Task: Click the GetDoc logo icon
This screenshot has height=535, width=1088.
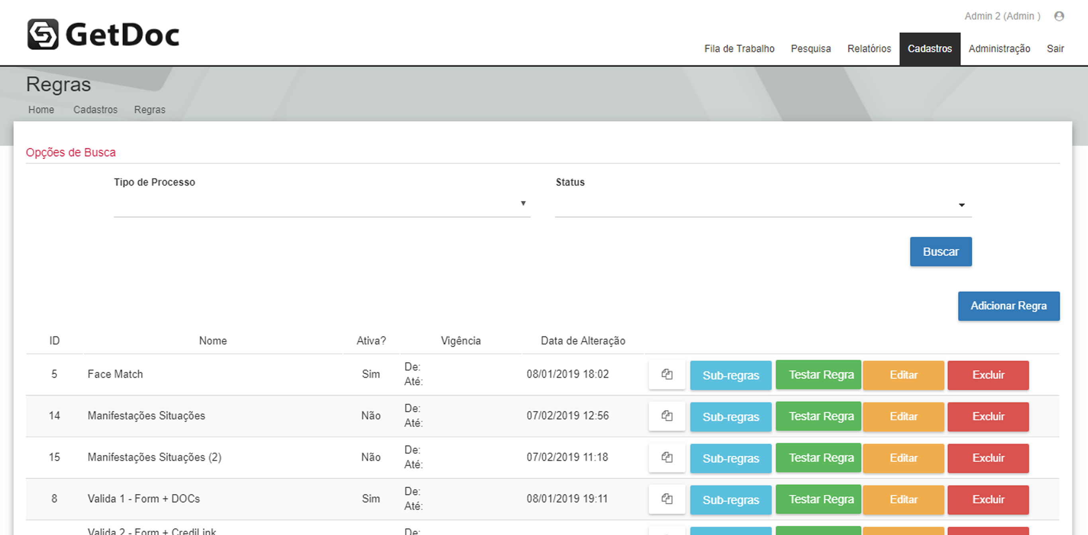Action: click(43, 34)
